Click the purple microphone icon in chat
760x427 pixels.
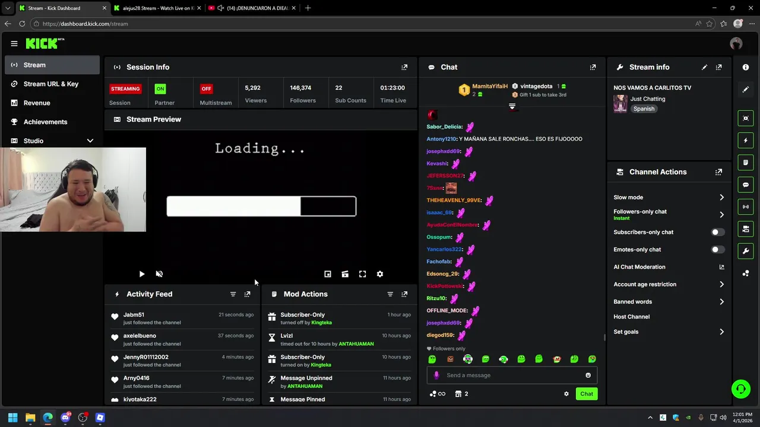point(436,375)
